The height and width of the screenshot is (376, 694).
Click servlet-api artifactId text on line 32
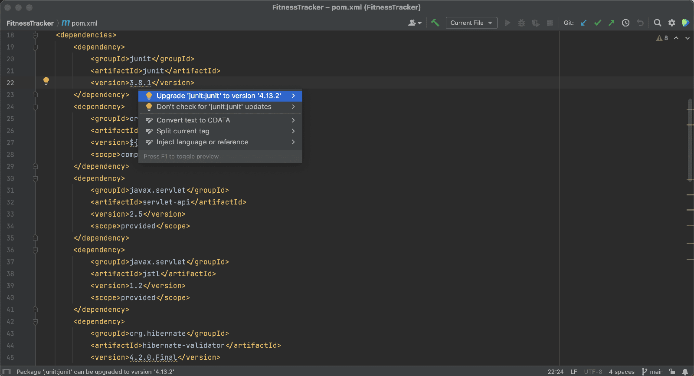point(167,202)
